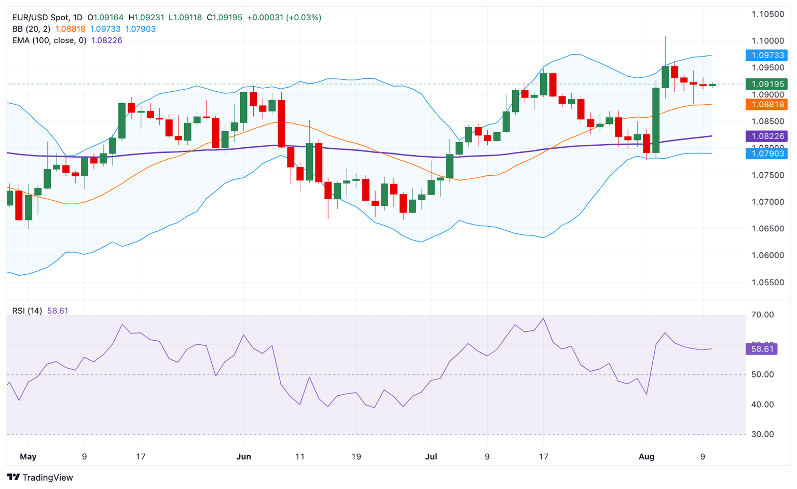This screenshot has height=489, width=797.
Task: Click the purple 58.61 RSI axis tag
Action: [x=762, y=349]
